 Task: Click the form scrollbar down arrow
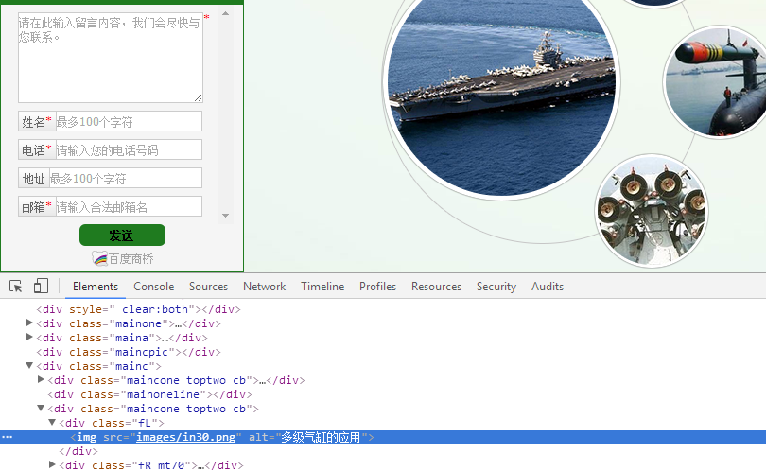pos(226,216)
